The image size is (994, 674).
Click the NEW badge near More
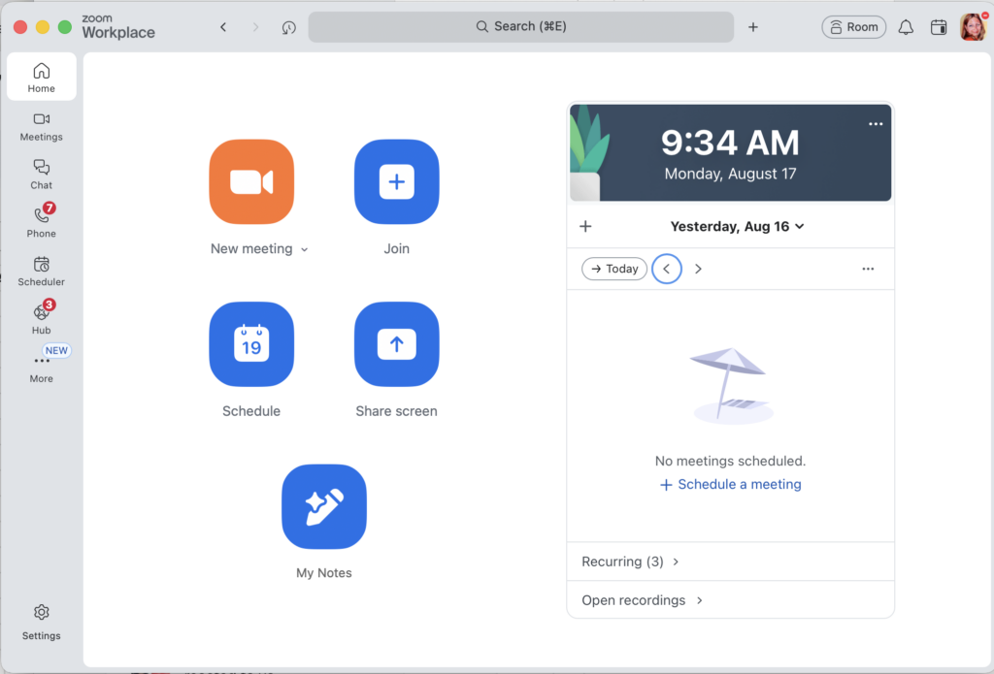pyautogui.click(x=56, y=350)
